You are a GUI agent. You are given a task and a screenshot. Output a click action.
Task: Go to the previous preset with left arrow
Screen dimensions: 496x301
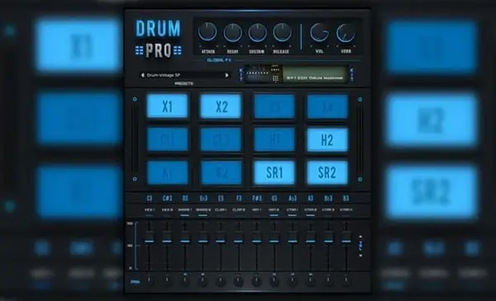142,75
